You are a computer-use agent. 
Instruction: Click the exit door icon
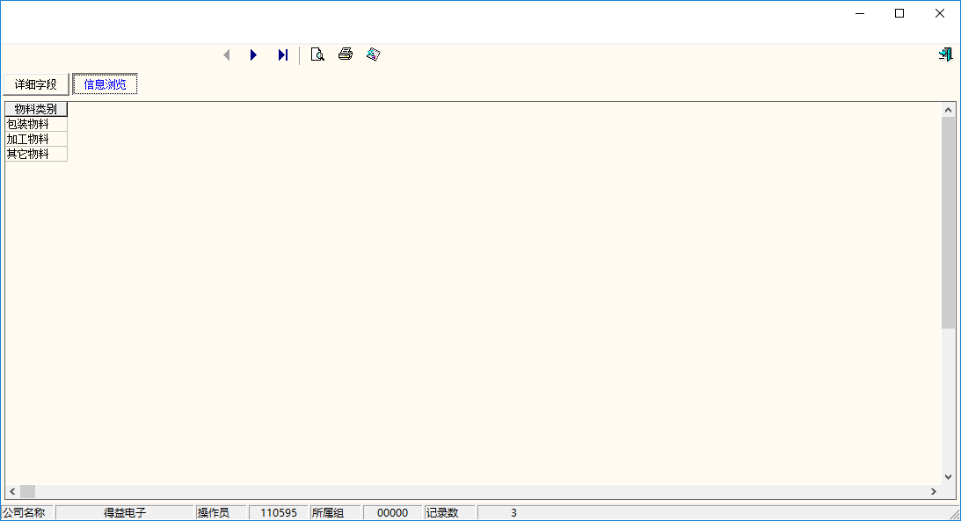tap(945, 54)
